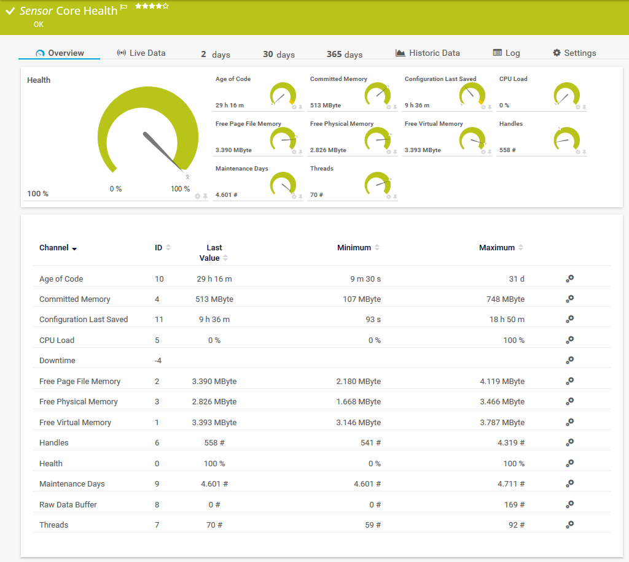Open gear settings on Committed Memory gauge

388,107
